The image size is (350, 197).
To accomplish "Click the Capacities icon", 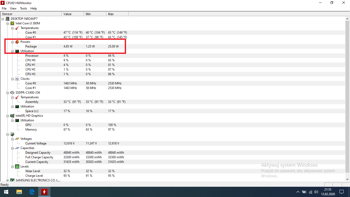I will point(17,148).
